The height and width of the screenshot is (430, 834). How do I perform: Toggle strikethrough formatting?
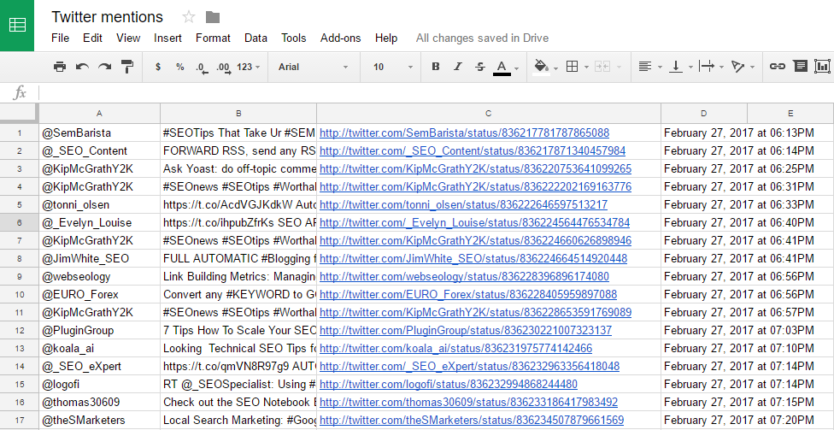coord(479,67)
